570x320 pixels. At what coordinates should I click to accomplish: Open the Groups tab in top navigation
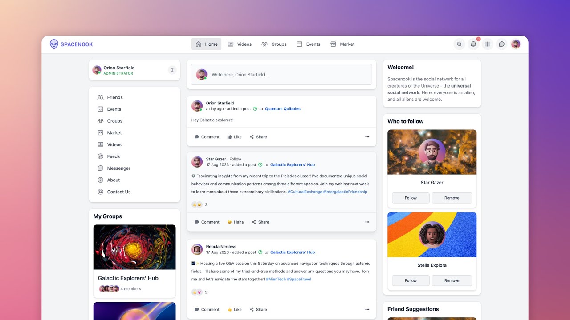274,44
